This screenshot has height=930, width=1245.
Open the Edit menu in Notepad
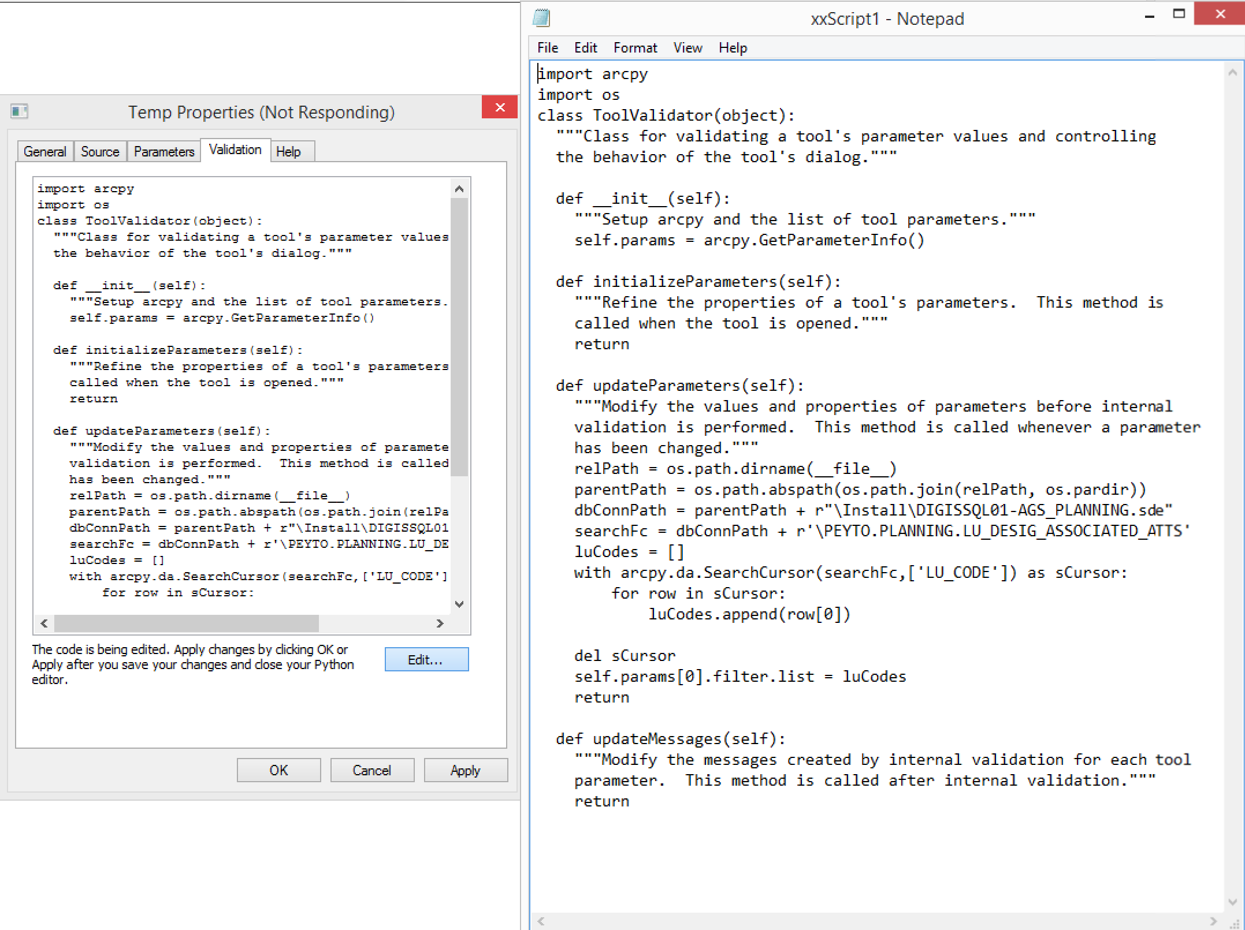(x=585, y=48)
